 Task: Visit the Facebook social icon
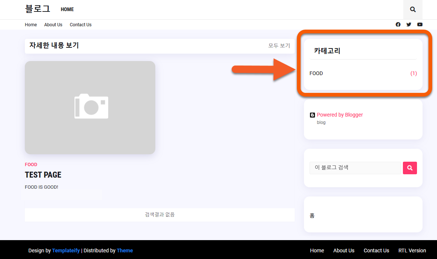(x=398, y=24)
